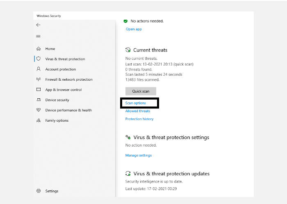This screenshot has height=204, width=287.
Task: Click the protection updates refresh icon
Action: pyautogui.click(x=128, y=173)
